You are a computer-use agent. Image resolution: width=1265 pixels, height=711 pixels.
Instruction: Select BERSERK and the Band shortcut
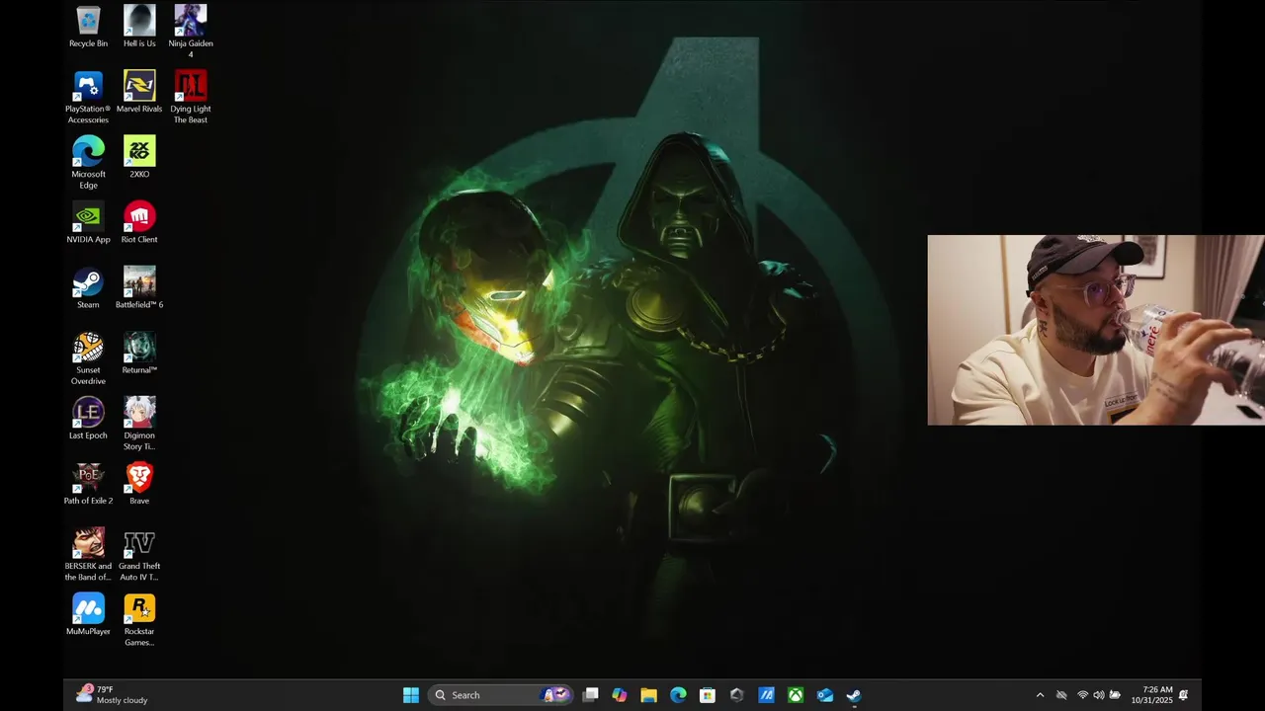pos(88,554)
